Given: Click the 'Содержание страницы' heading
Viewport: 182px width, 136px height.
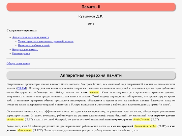Looking at the screenshot, I should (22, 31).
